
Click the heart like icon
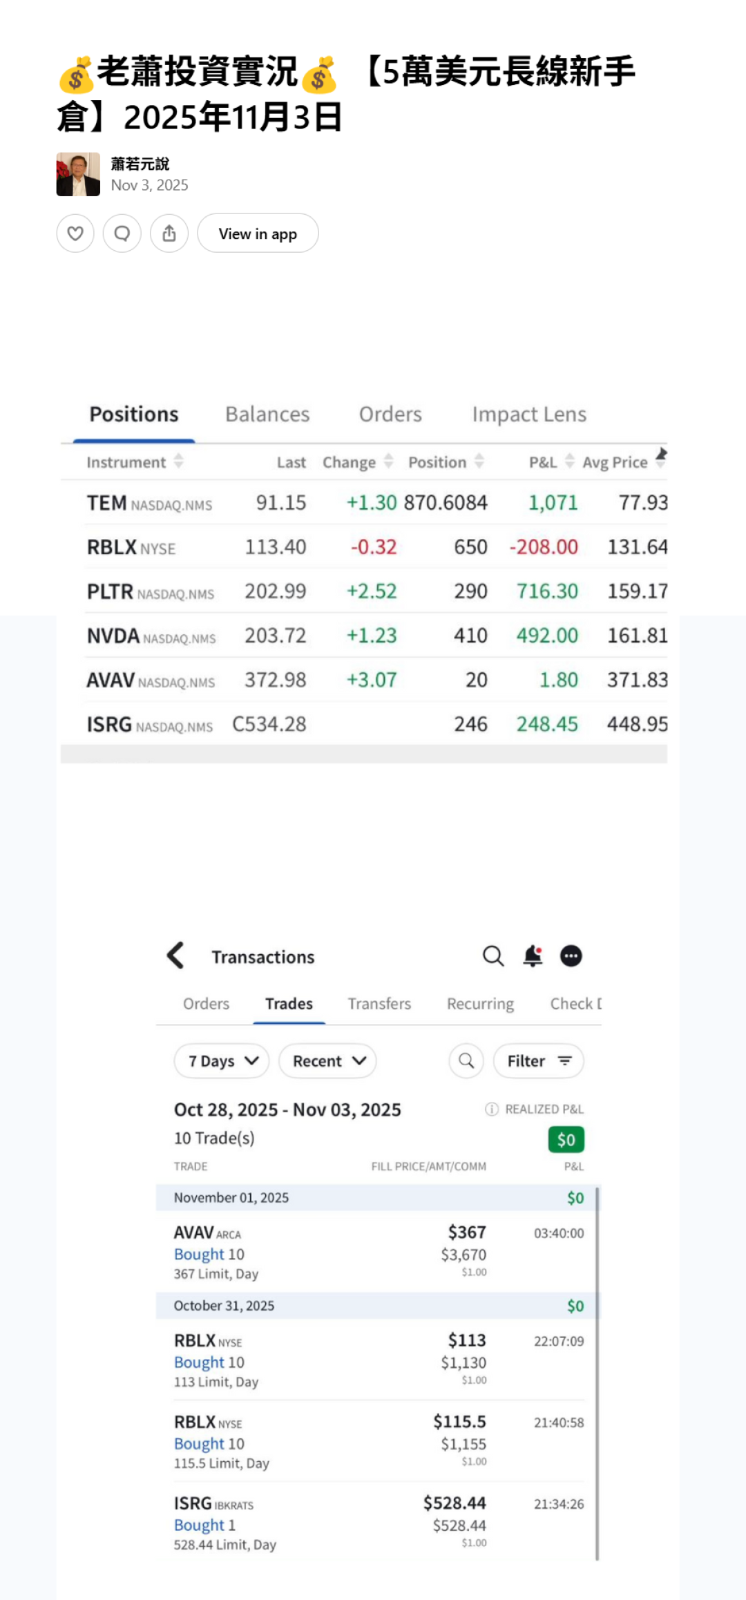pyautogui.click(x=75, y=234)
